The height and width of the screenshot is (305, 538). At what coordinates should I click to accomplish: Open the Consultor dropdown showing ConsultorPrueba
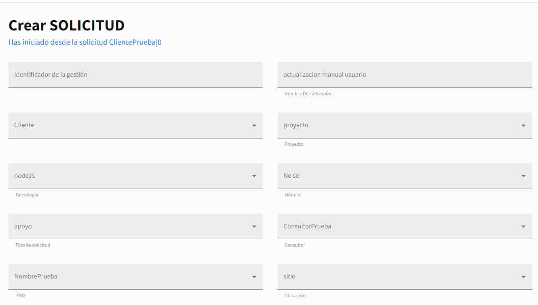pos(404,226)
